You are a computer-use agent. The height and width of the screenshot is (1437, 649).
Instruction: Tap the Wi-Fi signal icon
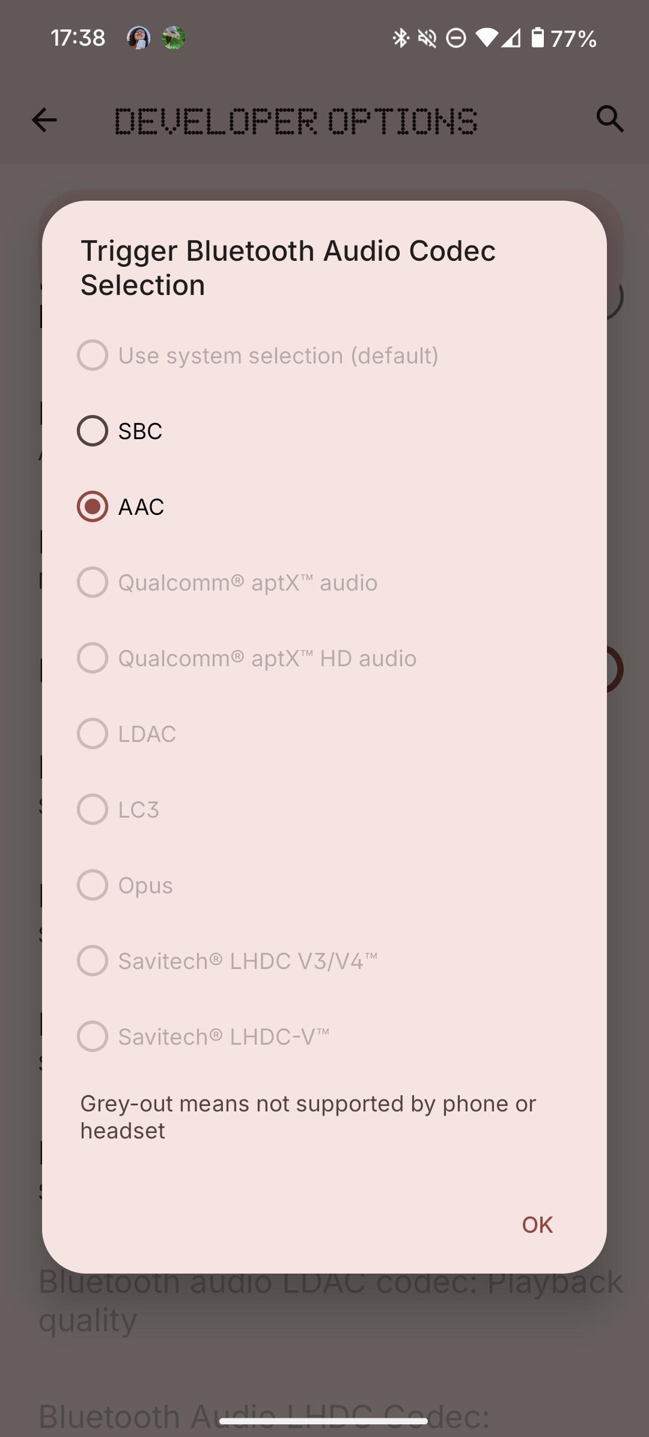(487, 38)
